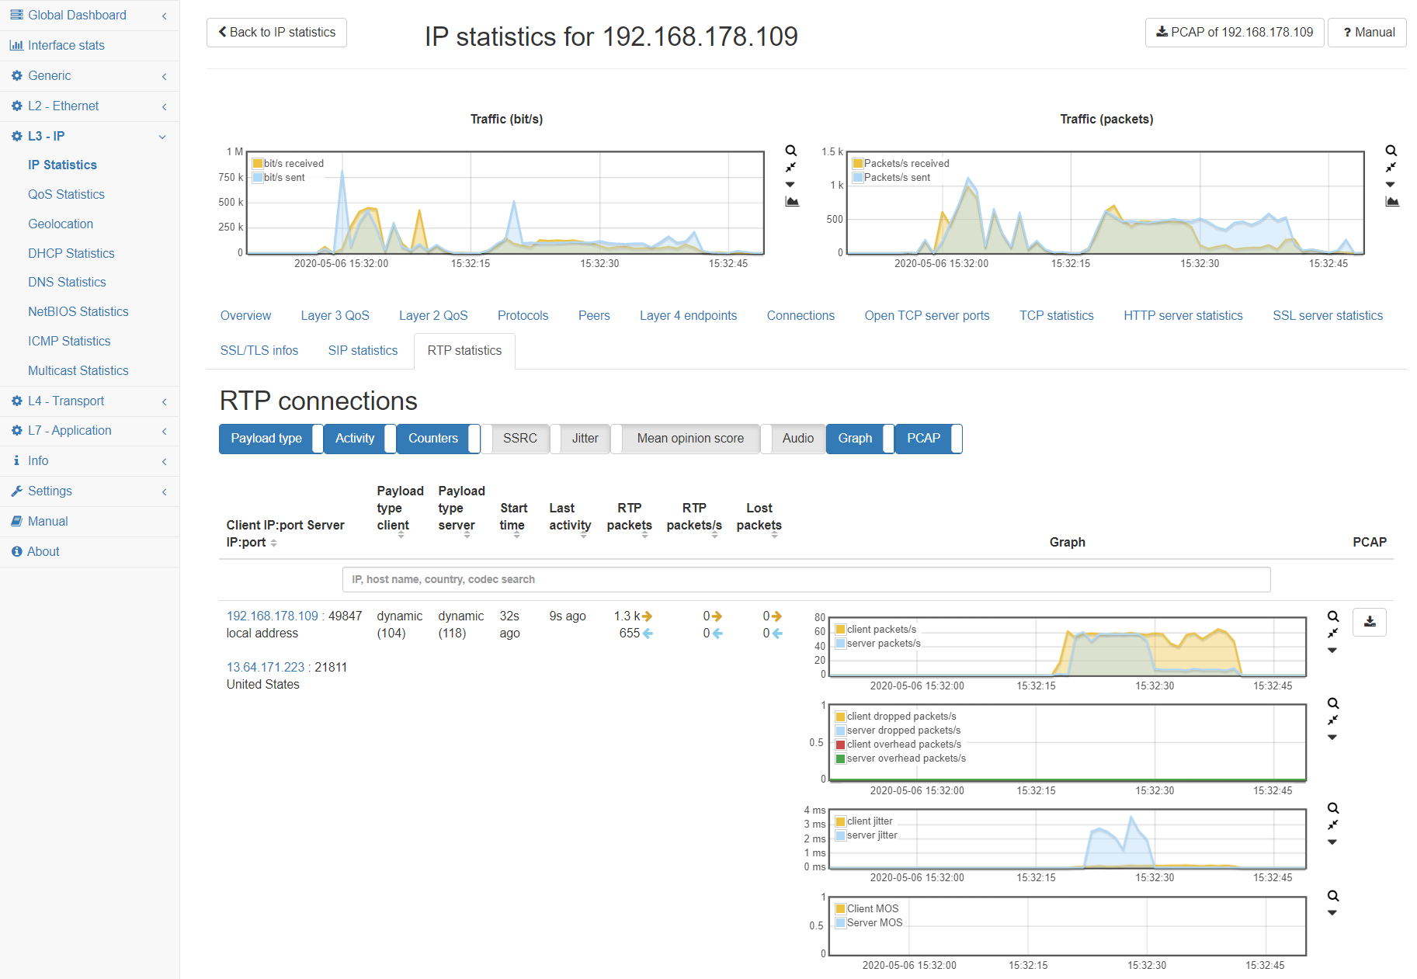Open caret menu beside MOS graph
The height and width of the screenshot is (979, 1417).
point(1332,913)
